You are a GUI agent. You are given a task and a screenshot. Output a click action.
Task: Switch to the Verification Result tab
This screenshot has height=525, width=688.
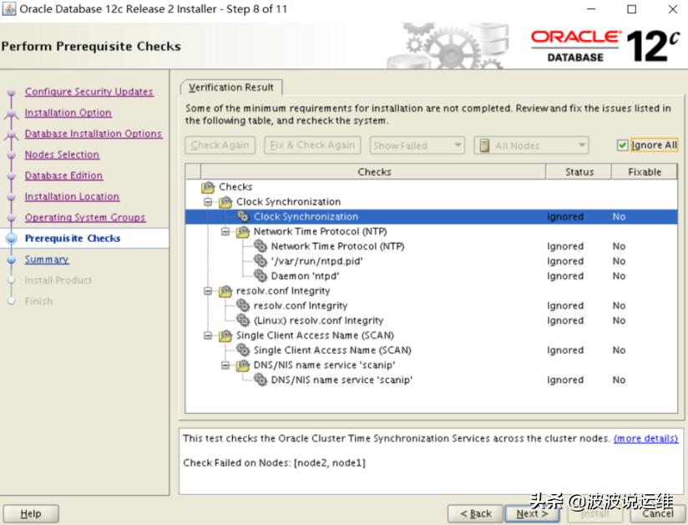tap(231, 86)
